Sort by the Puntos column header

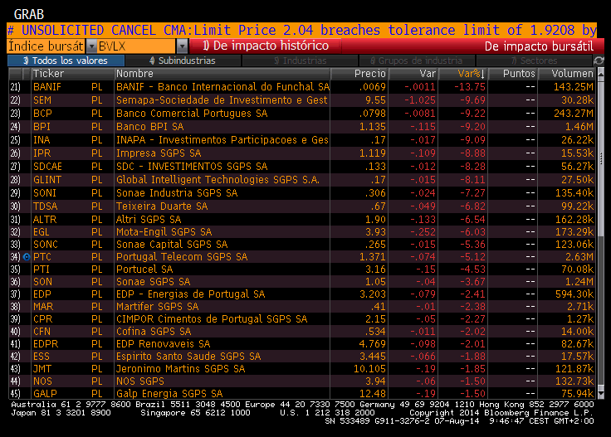512,74
